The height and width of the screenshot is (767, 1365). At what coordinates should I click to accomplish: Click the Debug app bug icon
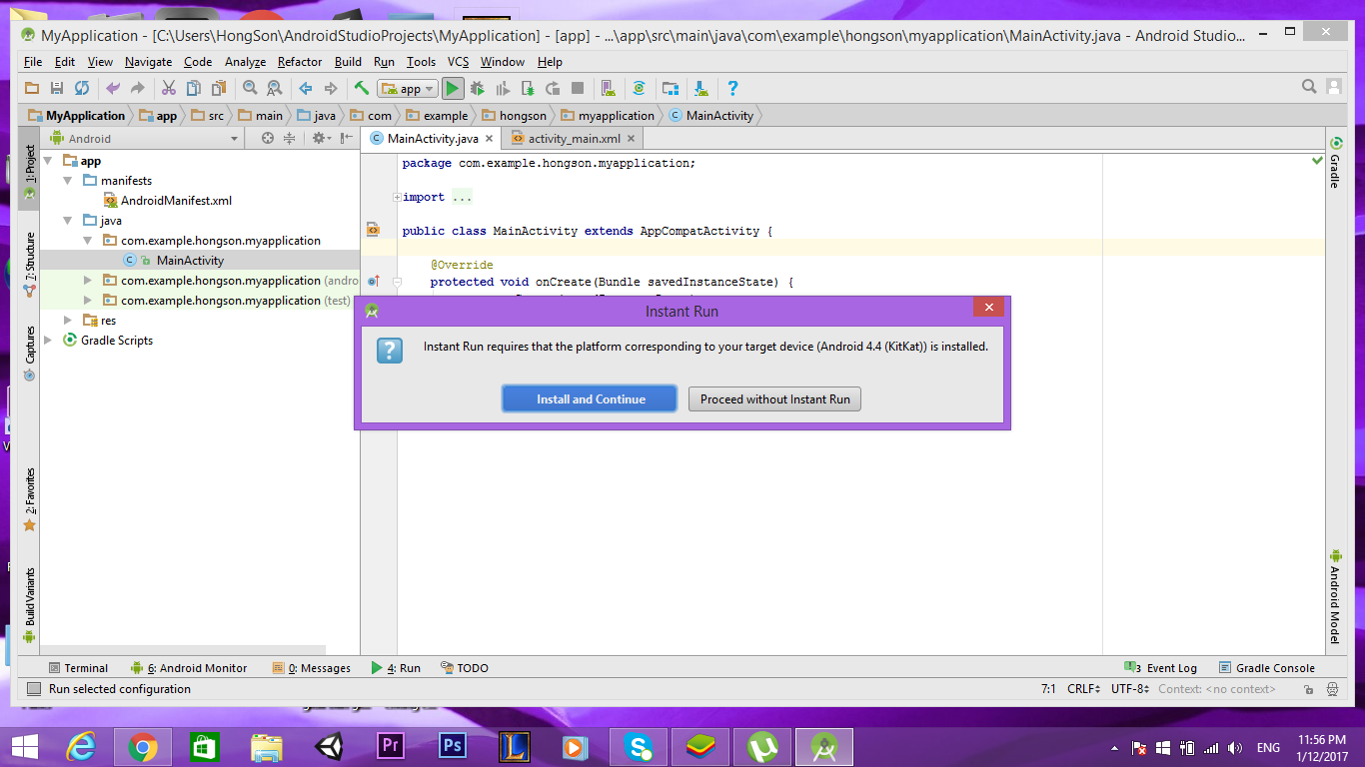click(x=478, y=88)
